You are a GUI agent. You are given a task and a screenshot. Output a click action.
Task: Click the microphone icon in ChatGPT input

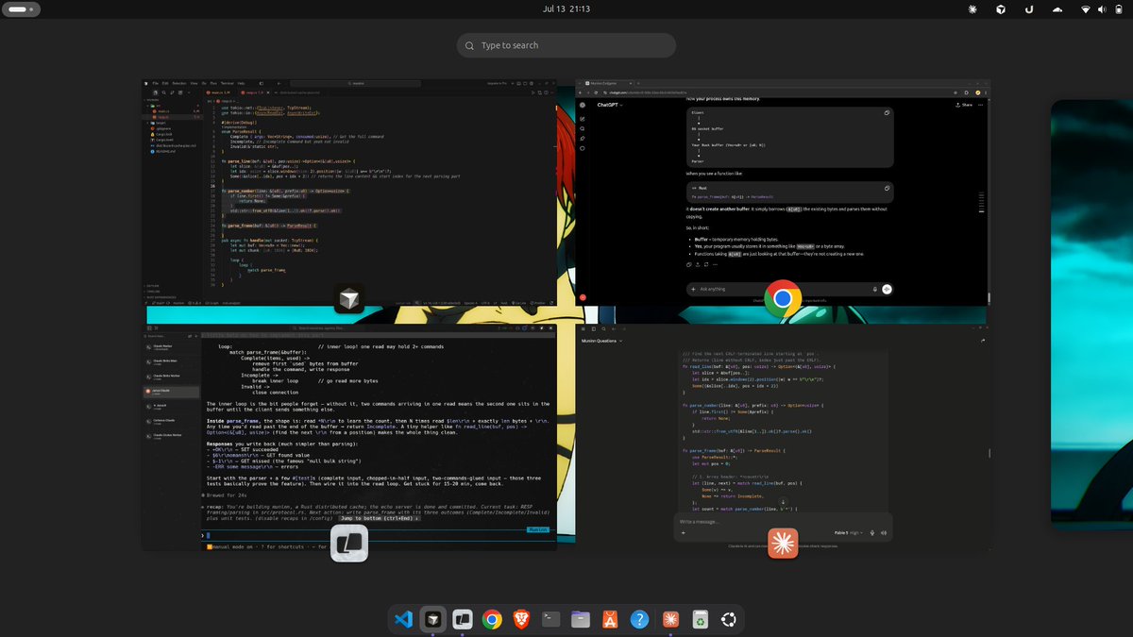[x=875, y=289]
